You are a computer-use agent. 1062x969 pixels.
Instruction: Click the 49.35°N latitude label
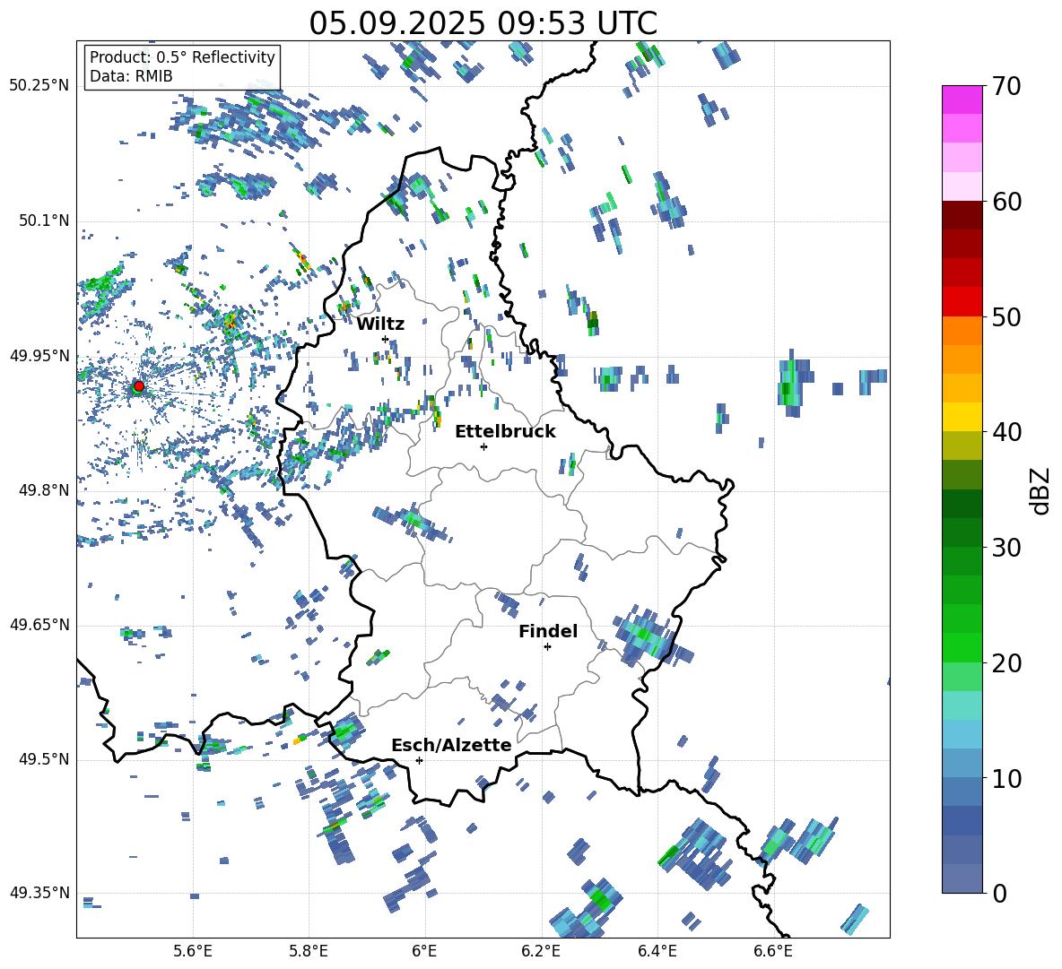[39, 893]
